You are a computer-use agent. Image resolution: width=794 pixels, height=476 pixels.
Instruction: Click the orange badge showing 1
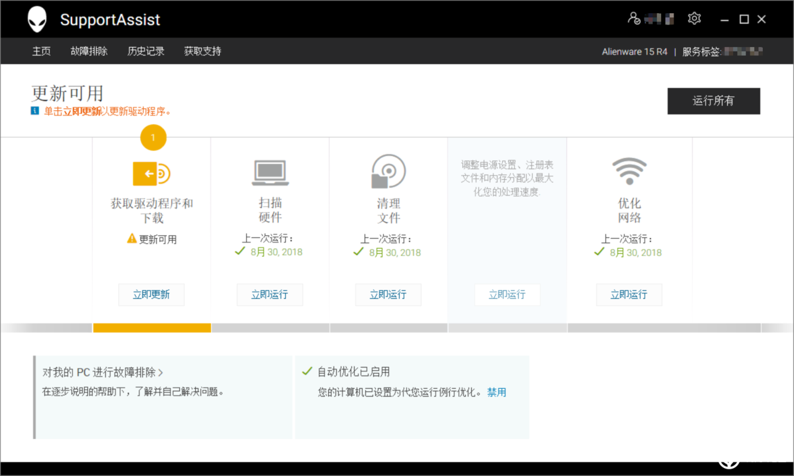pyautogui.click(x=153, y=138)
